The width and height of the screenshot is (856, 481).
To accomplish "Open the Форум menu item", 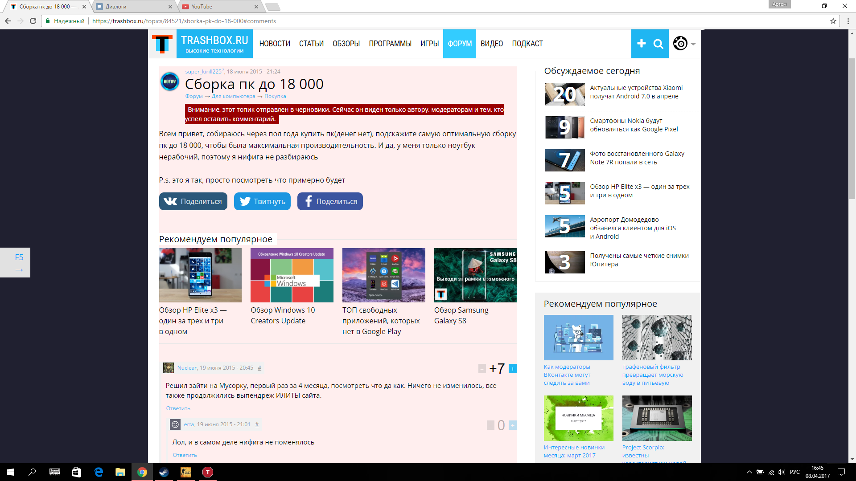I will 460,44.
